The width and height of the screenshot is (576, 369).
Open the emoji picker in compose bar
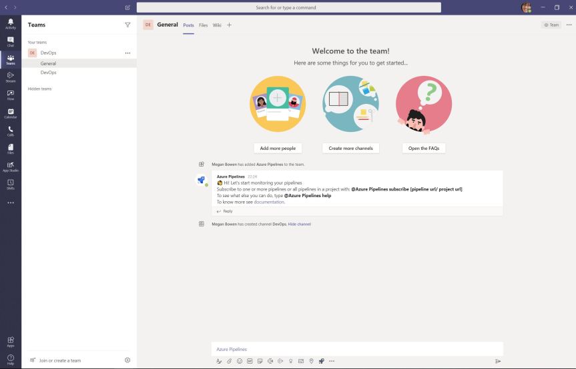point(240,361)
